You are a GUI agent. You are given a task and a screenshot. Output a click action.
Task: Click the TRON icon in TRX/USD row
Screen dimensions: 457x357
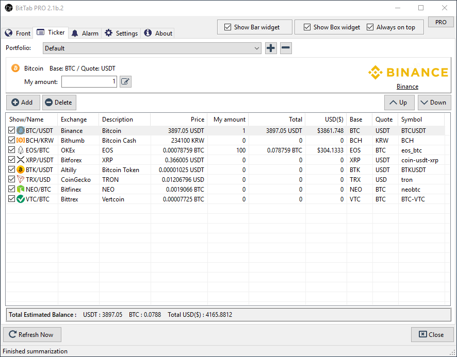pos(19,179)
